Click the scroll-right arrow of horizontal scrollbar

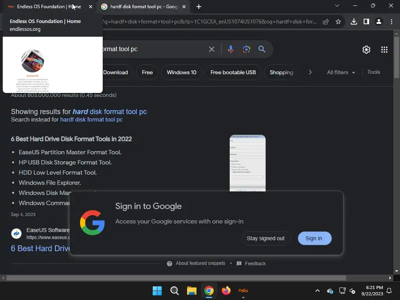point(390,278)
